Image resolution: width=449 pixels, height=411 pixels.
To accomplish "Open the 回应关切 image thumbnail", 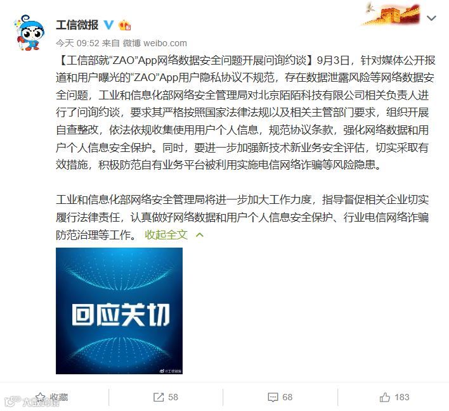I will 119,310.
